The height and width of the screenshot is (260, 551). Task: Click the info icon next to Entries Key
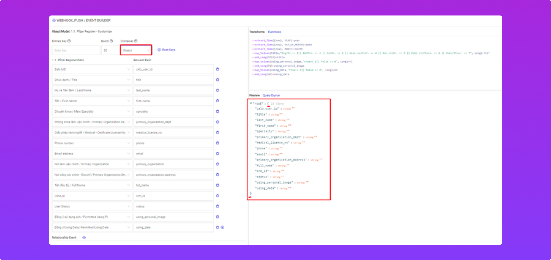69,41
